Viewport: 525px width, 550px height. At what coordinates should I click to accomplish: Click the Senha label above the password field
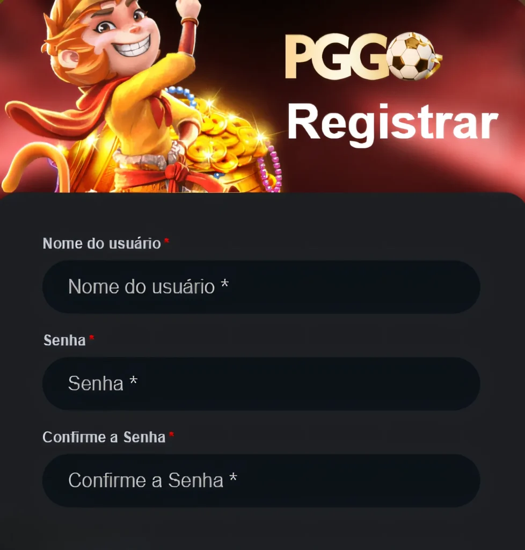click(x=64, y=340)
